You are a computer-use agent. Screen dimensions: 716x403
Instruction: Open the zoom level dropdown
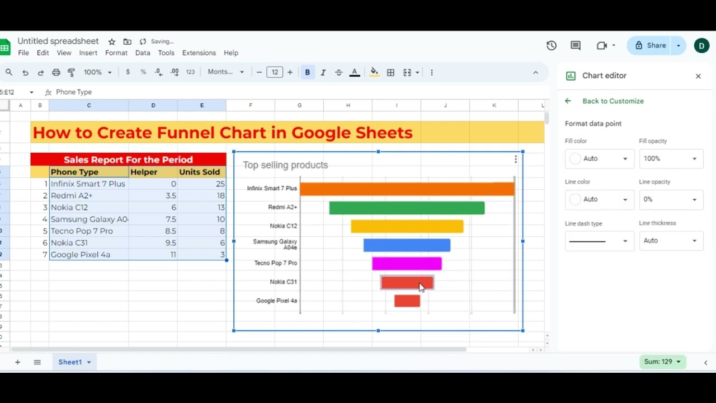(98, 72)
